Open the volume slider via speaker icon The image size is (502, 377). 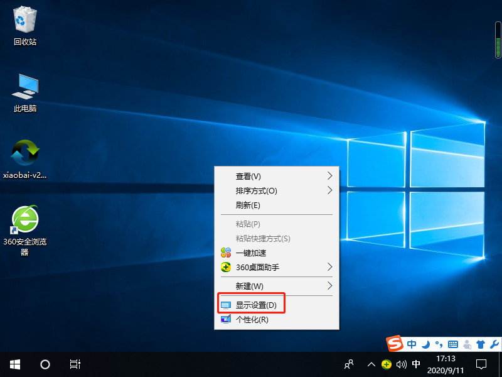pos(401,364)
